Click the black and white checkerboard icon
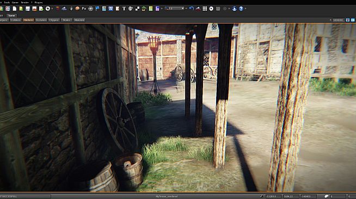 click(x=137, y=9)
